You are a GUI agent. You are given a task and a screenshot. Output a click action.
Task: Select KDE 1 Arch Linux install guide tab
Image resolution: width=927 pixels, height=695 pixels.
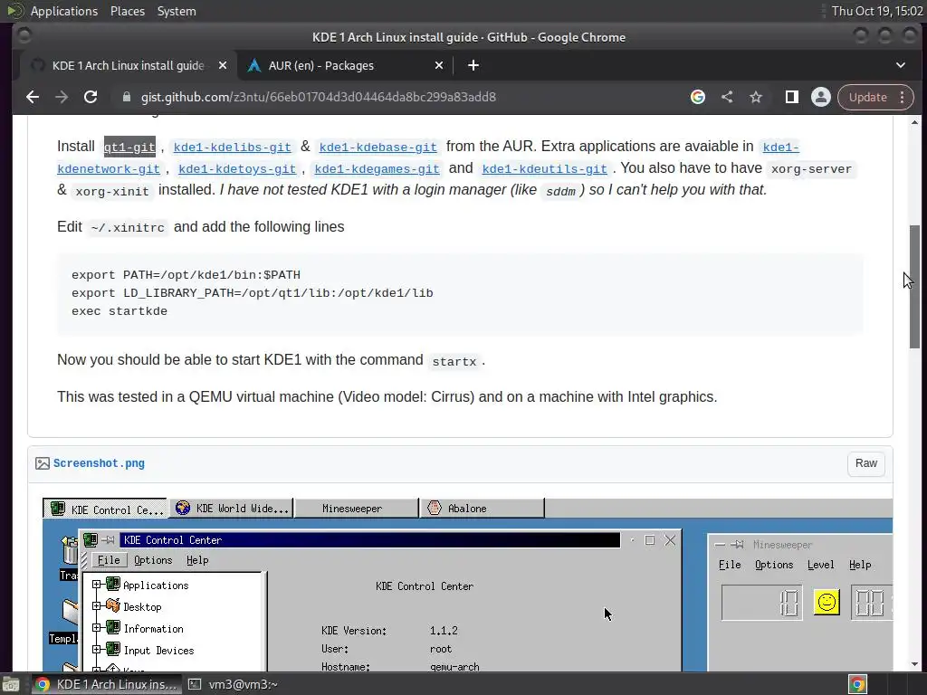coord(128,65)
